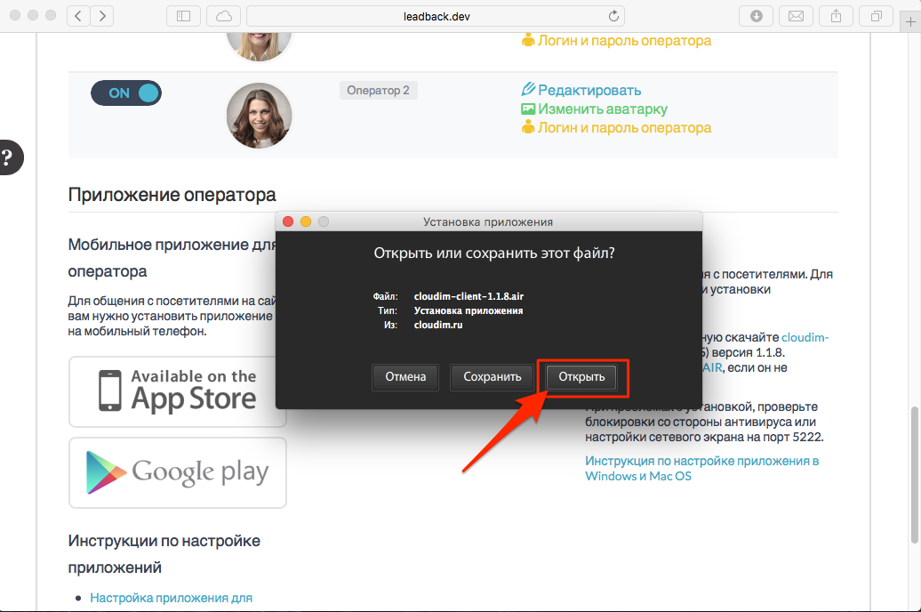Image resolution: width=921 pixels, height=612 pixels.
Task: Click the Safari back navigation arrow
Action: point(79,16)
